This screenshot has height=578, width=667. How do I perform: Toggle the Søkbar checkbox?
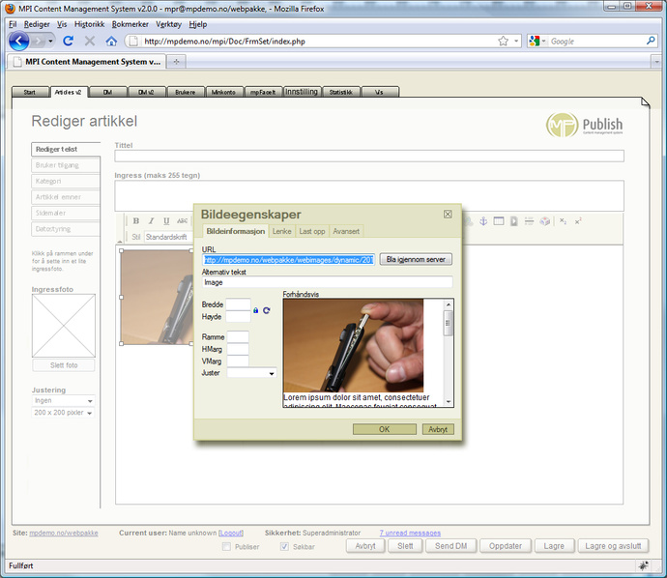coord(284,546)
